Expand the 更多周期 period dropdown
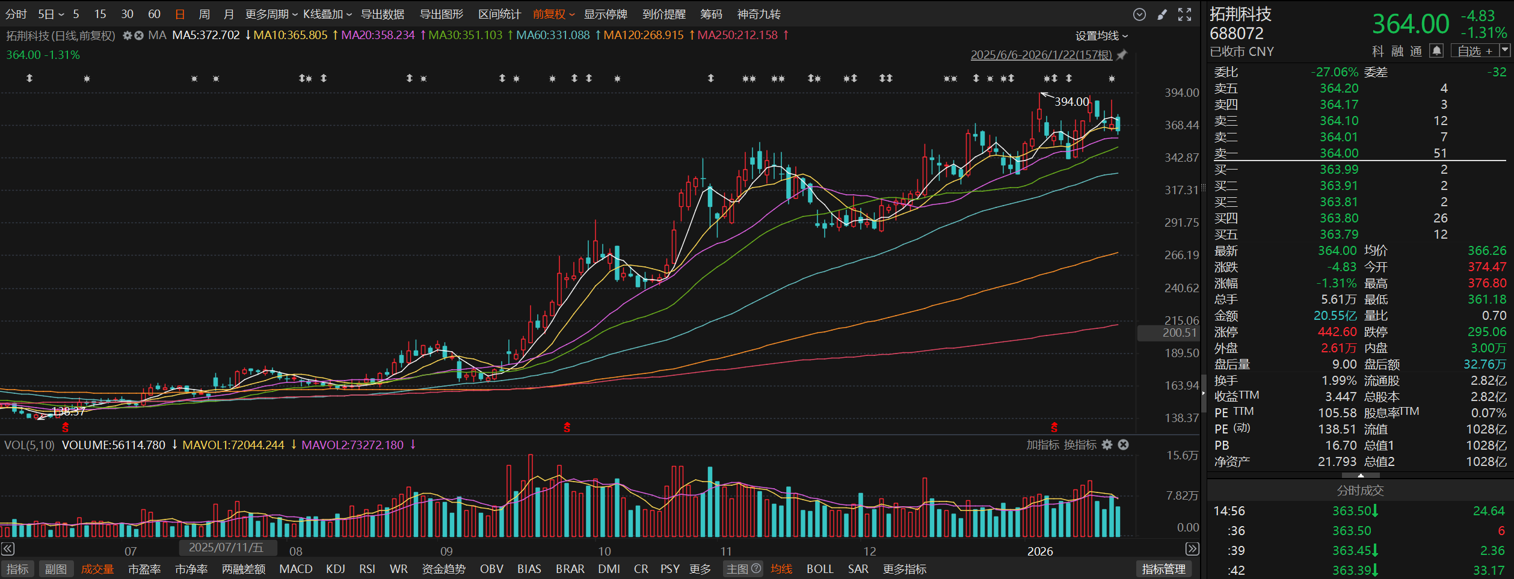This screenshot has height=579, width=1514. (271, 14)
